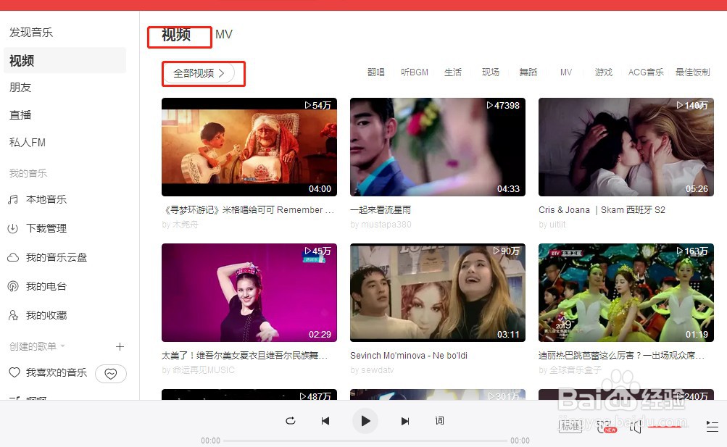
Task: Skip to the previous track
Action: point(325,421)
